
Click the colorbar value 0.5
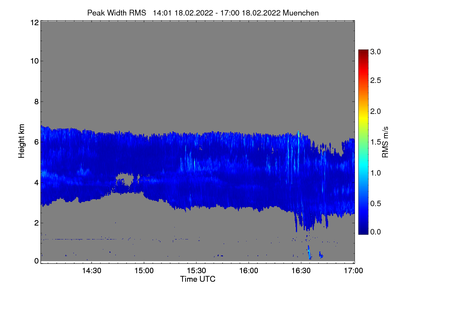click(x=376, y=203)
